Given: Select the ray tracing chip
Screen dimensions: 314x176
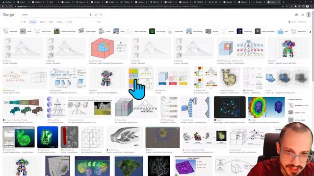Looking at the screenshot, I should click(157, 31).
